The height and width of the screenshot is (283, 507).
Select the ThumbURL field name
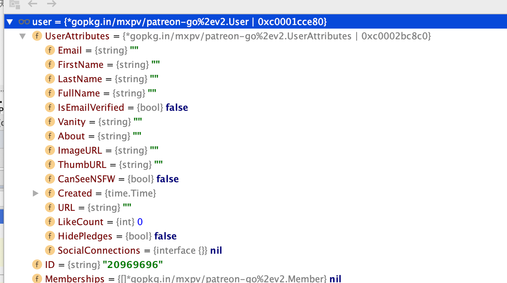[x=82, y=165]
